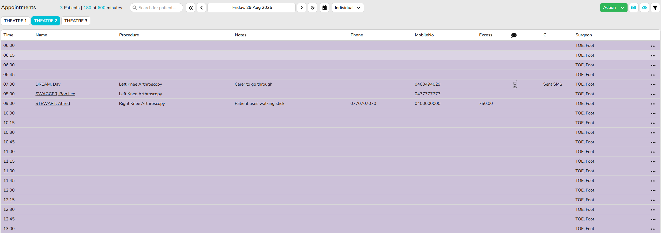The height and width of the screenshot is (233, 661).
Task: Open the calendar date picker icon
Action: (324, 8)
